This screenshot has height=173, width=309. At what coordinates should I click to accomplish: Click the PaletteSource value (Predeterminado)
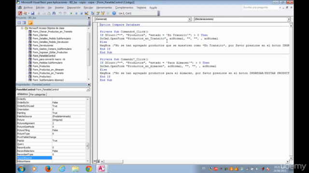69,116
